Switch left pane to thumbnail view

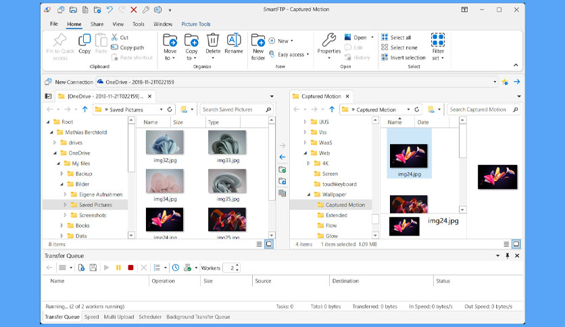point(269,244)
